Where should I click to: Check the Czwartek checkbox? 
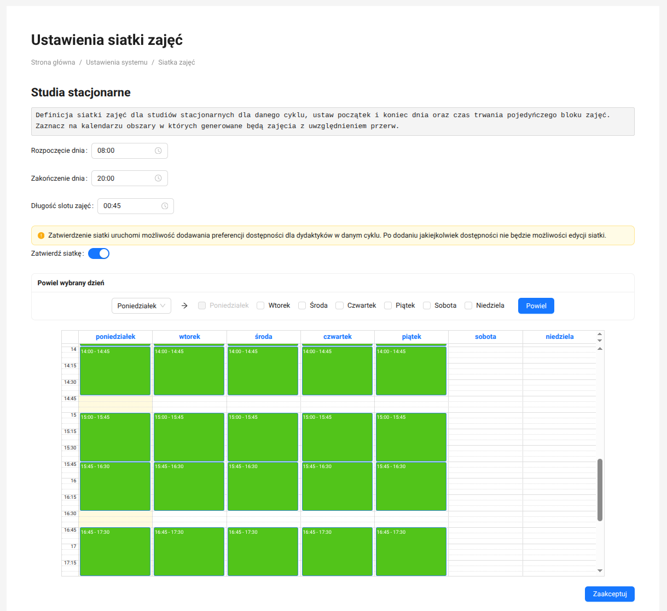click(x=340, y=305)
